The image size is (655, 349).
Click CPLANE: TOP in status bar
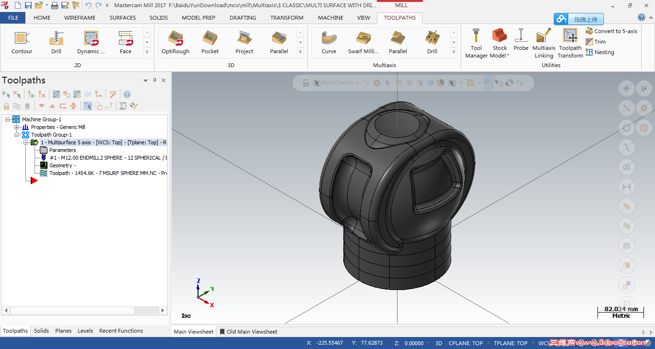[466, 343]
